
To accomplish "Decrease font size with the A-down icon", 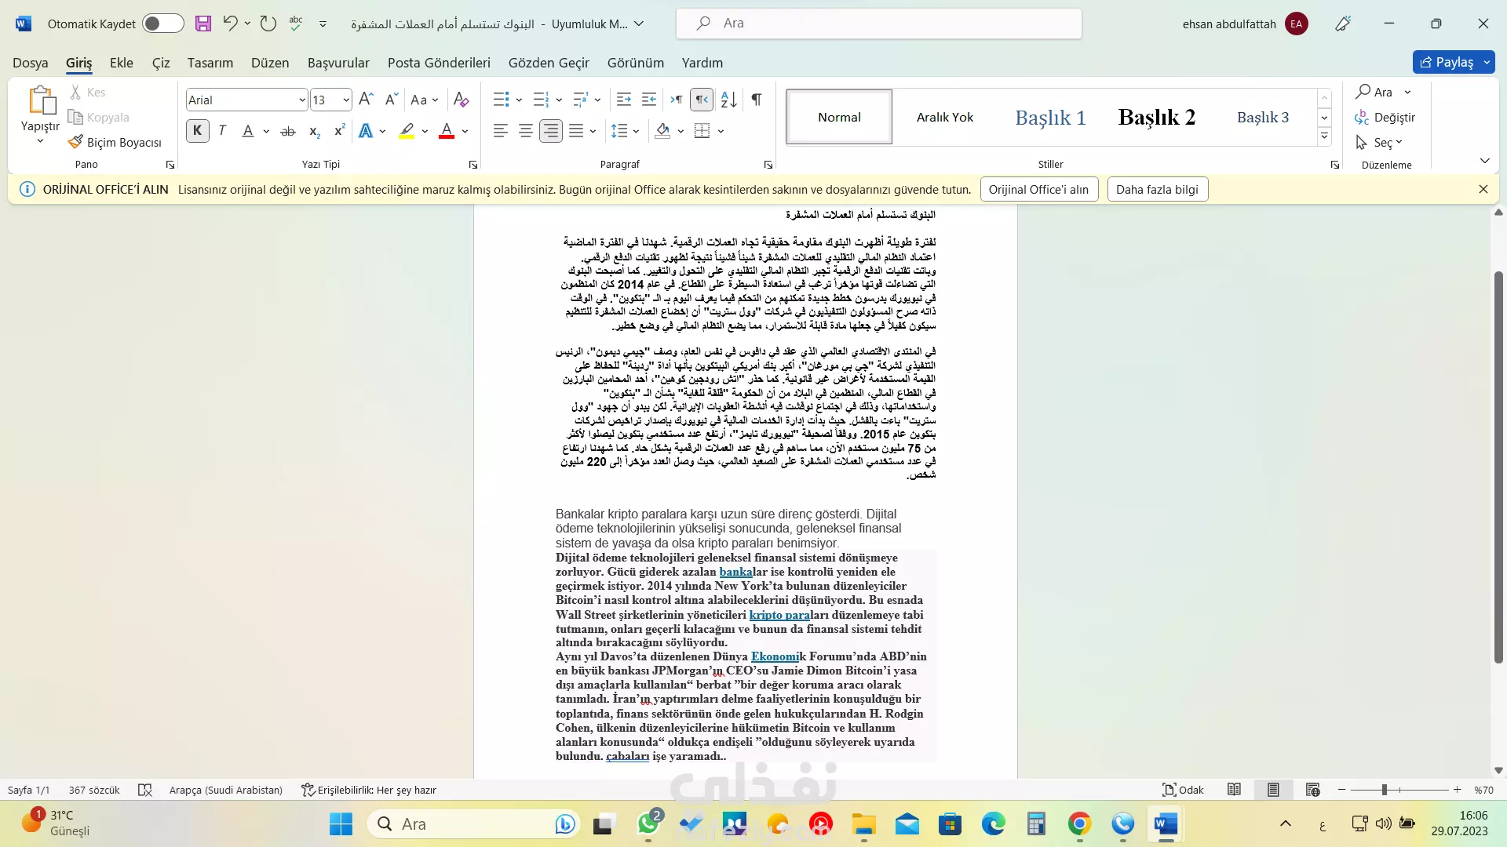I will point(391,100).
